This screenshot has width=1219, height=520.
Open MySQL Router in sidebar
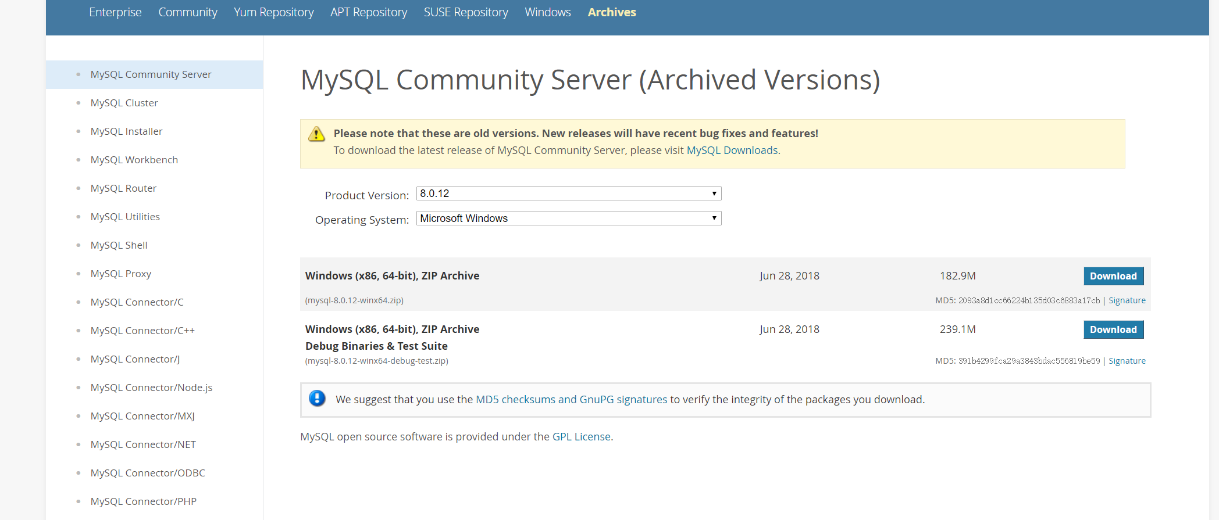click(123, 188)
